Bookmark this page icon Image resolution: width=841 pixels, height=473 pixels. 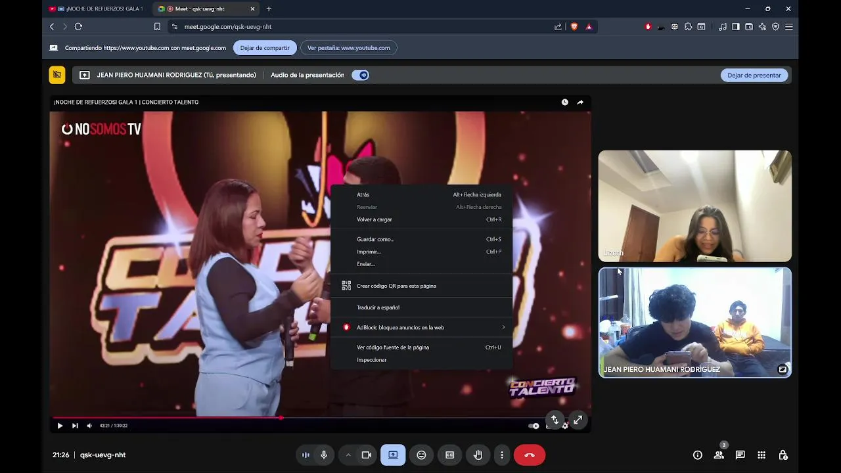click(x=157, y=26)
